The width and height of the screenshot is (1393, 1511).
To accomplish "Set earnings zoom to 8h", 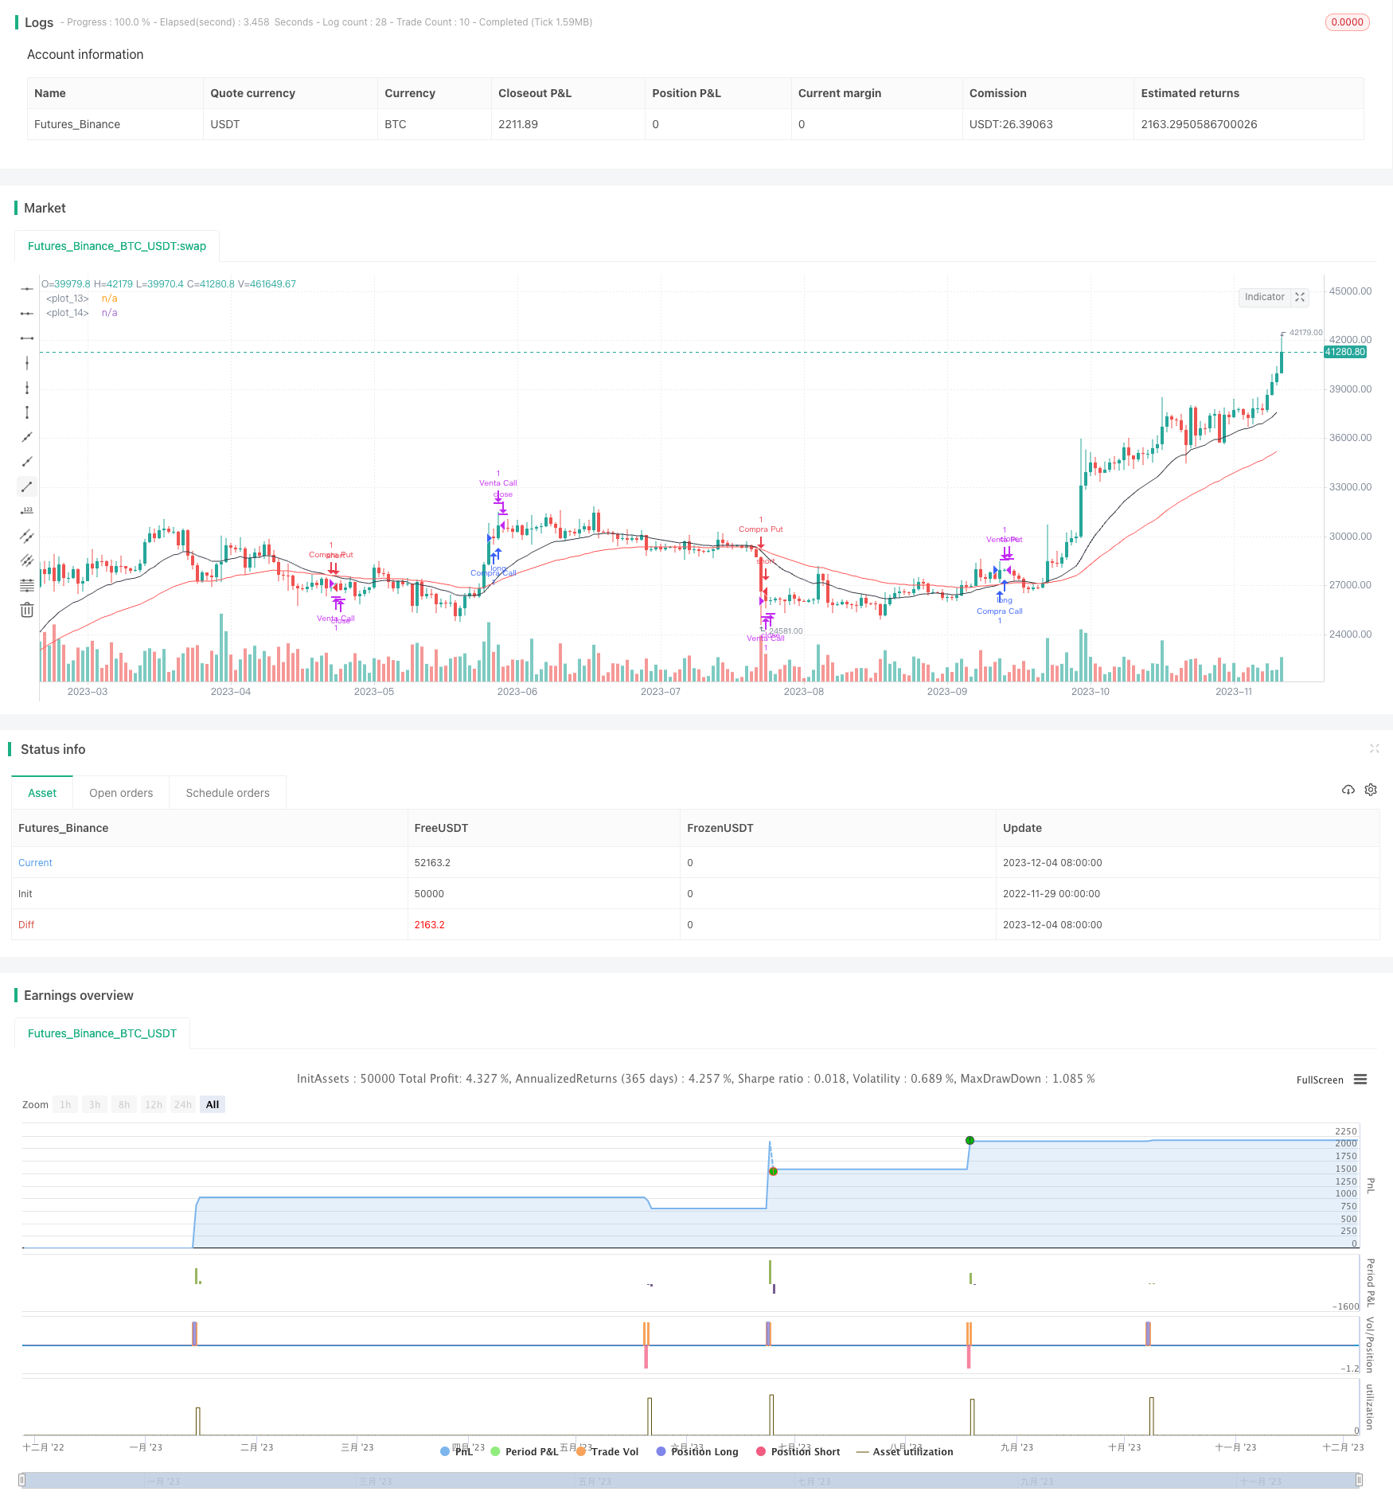I will click(x=124, y=1104).
